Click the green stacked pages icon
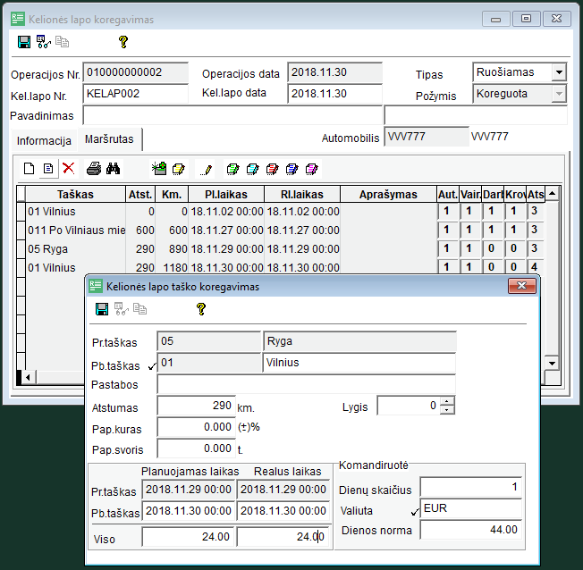Image resolution: width=583 pixels, height=570 pixels. click(x=233, y=169)
